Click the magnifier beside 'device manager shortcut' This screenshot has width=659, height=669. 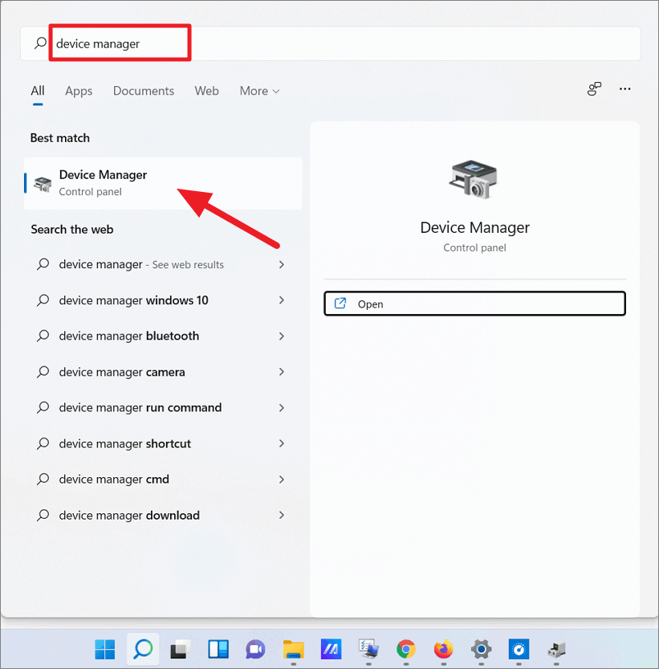(42, 443)
